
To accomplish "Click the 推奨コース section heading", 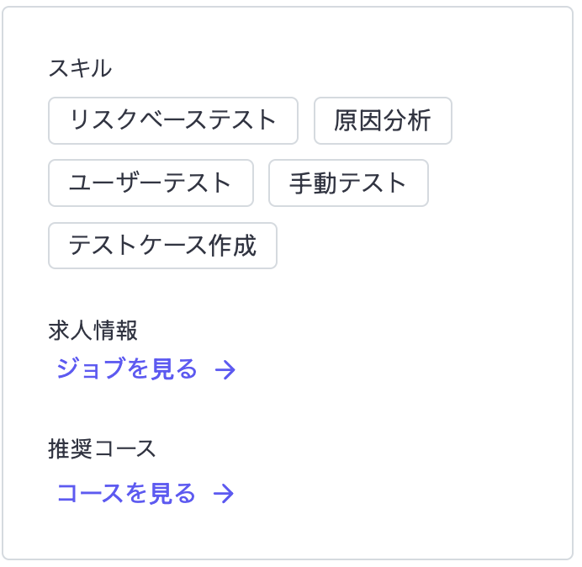I will (x=102, y=448).
